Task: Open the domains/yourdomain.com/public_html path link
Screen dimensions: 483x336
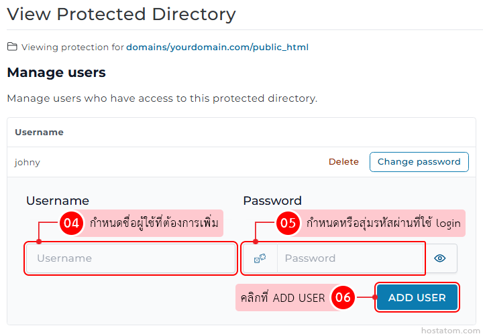Action: pos(217,48)
